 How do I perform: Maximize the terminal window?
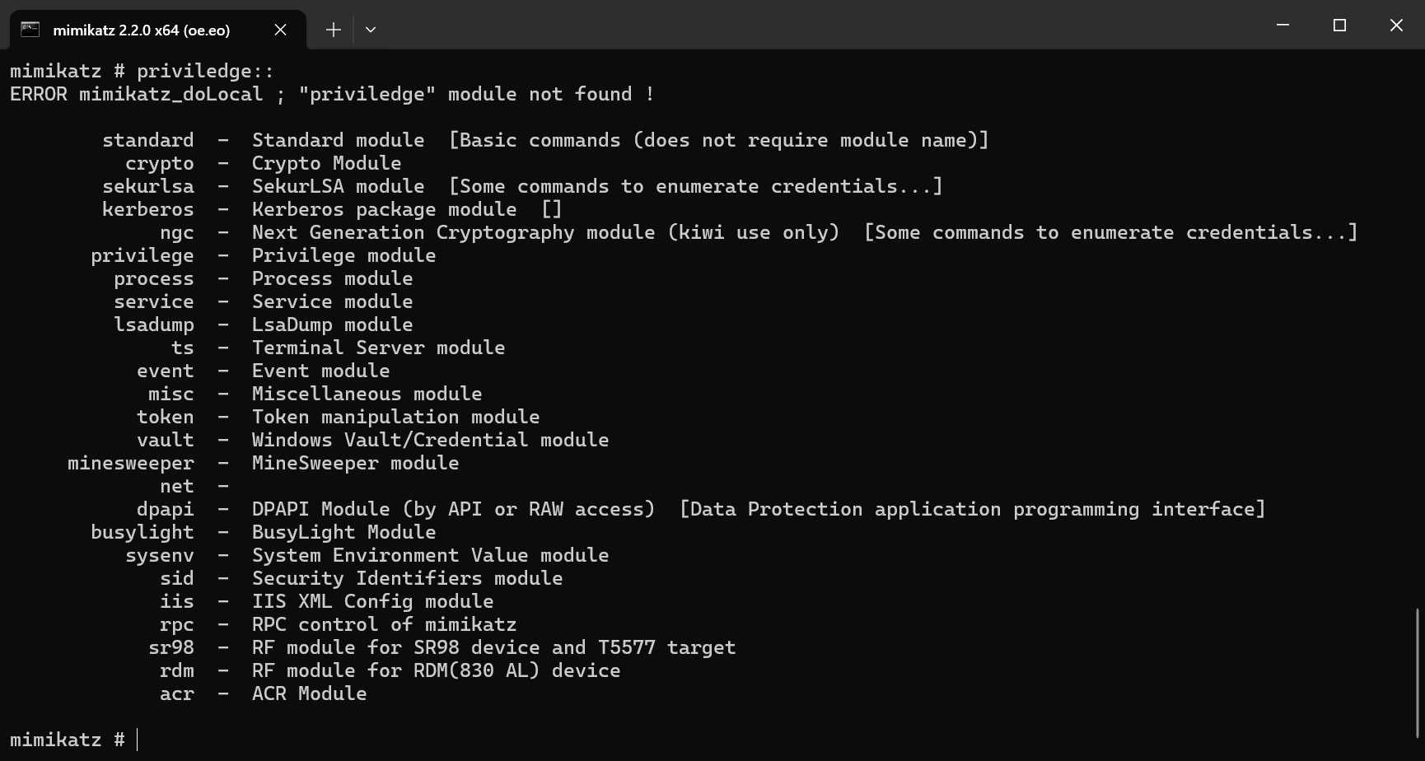coord(1339,26)
